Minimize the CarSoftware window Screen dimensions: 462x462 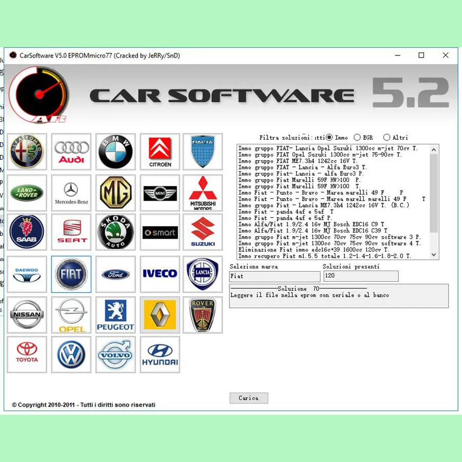click(397, 55)
